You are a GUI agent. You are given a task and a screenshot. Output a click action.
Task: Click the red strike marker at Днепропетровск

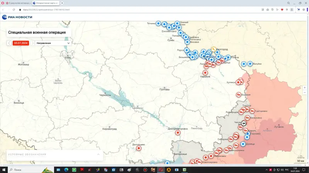(178, 133)
